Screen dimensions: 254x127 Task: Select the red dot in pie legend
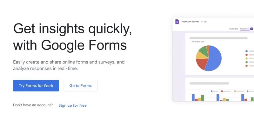pos(247,55)
